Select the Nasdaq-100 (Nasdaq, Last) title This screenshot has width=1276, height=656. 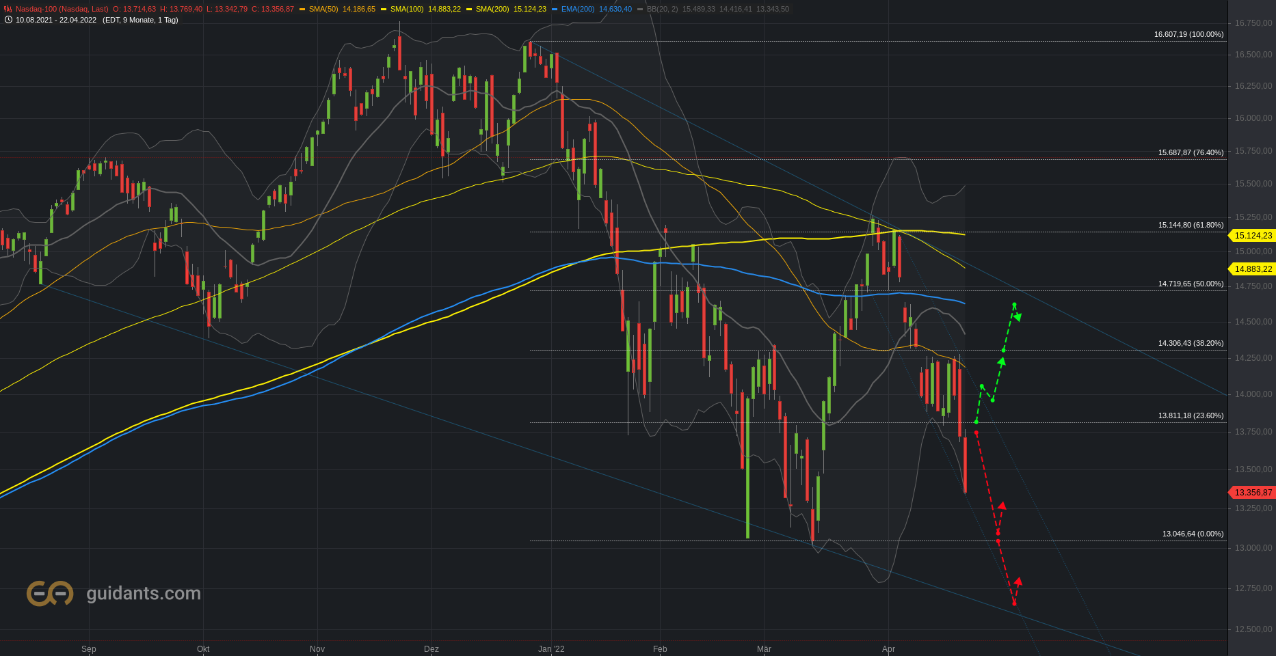point(62,10)
